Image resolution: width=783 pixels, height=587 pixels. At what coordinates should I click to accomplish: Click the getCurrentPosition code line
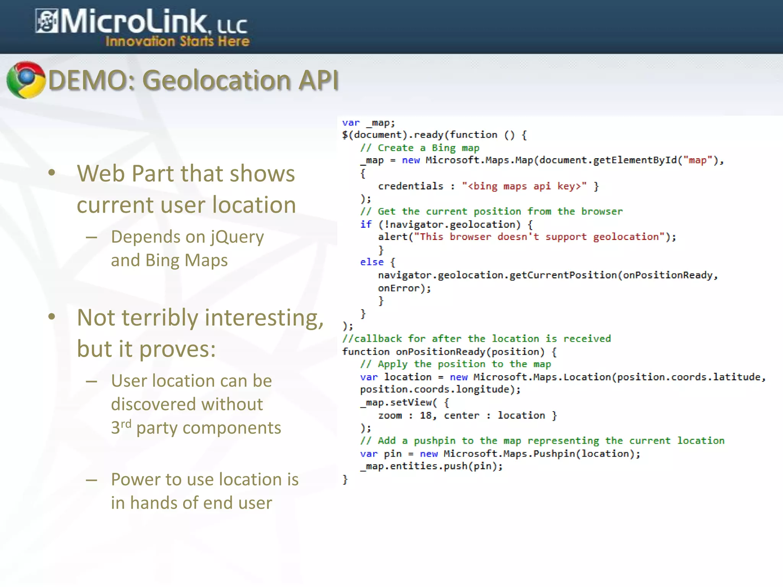click(x=547, y=275)
